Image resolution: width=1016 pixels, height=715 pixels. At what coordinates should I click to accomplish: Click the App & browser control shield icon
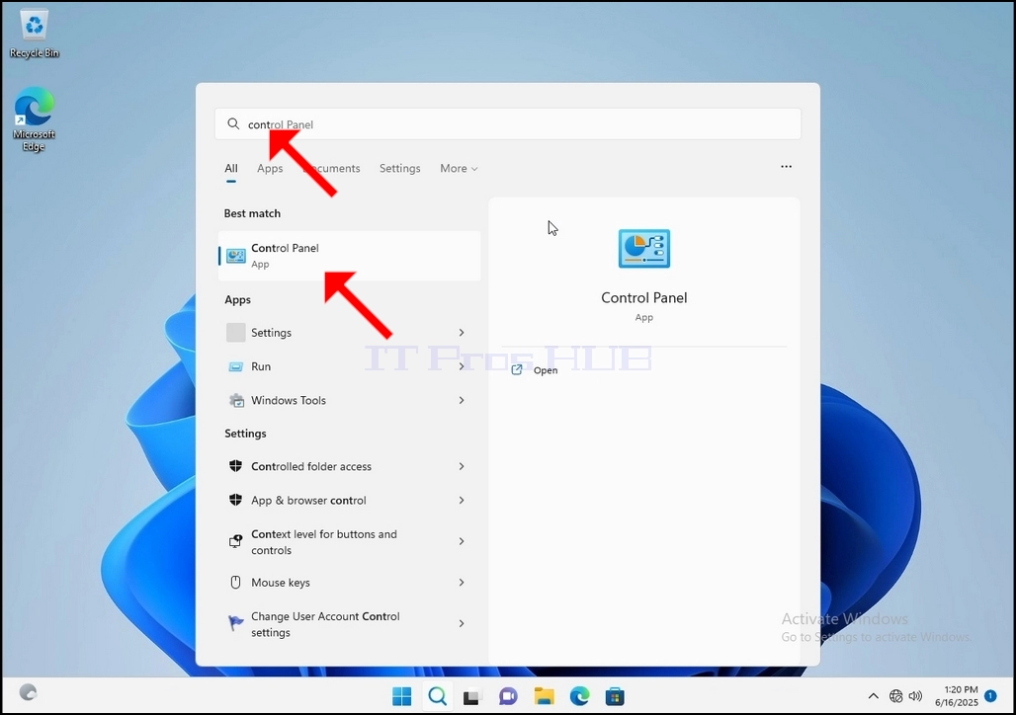point(236,500)
